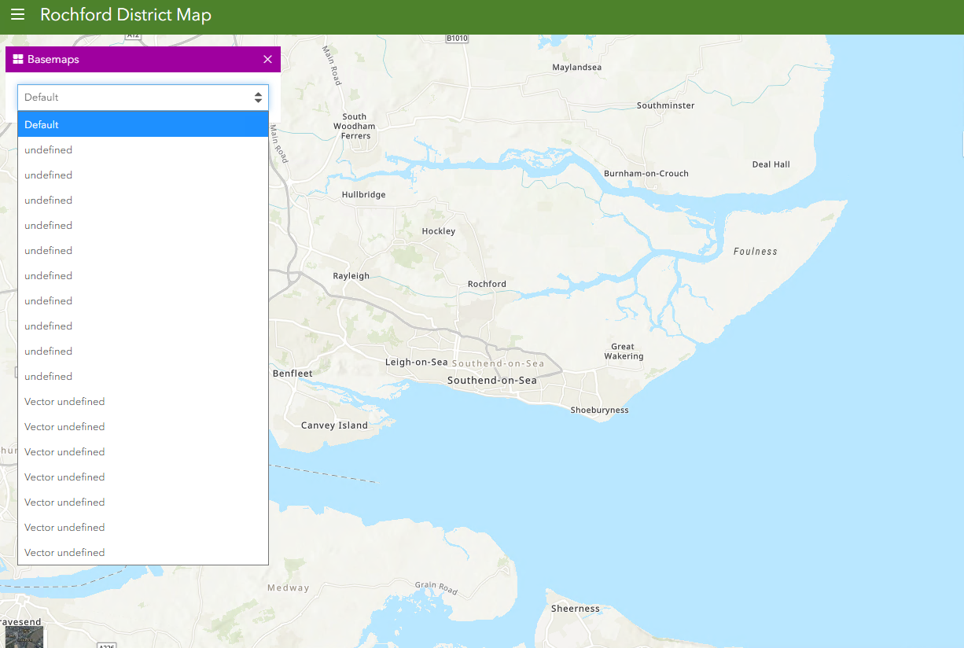Click the Maylandsea map label

(x=577, y=68)
